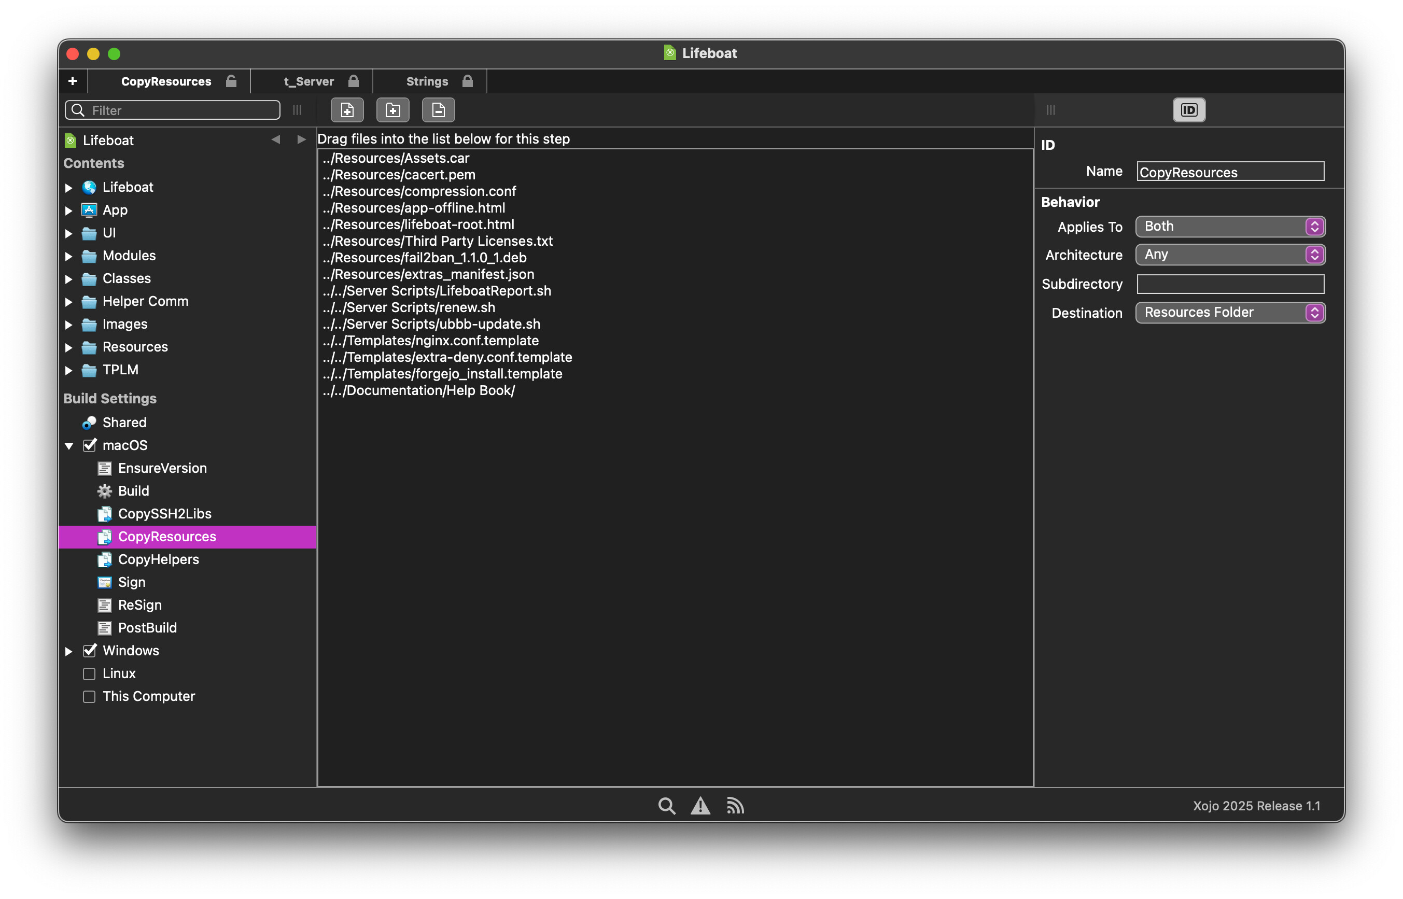The width and height of the screenshot is (1403, 899).
Task: Click the Subdirectory input field
Action: tap(1230, 284)
